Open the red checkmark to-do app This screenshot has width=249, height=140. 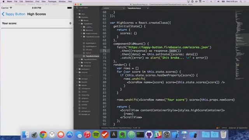(105, 135)
